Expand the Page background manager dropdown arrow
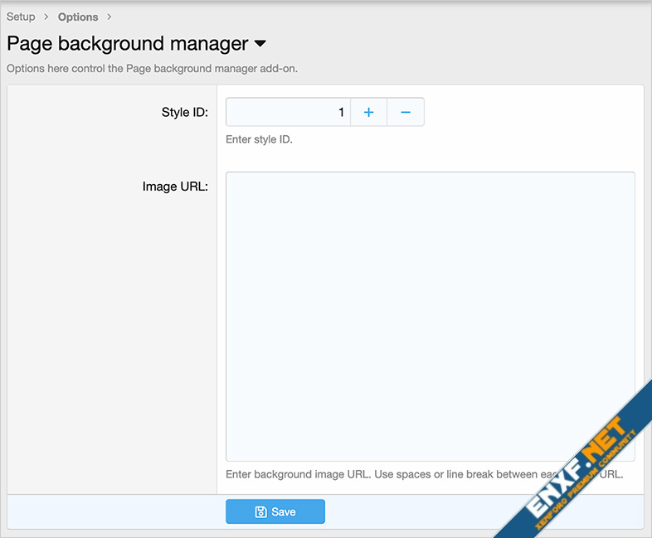 (260, 44)
